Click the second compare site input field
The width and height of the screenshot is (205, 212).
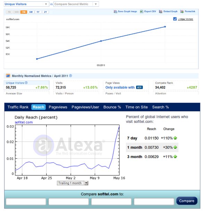68,202
